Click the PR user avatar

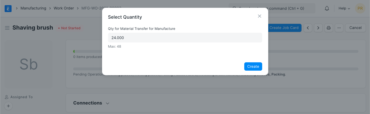point(360,8)
